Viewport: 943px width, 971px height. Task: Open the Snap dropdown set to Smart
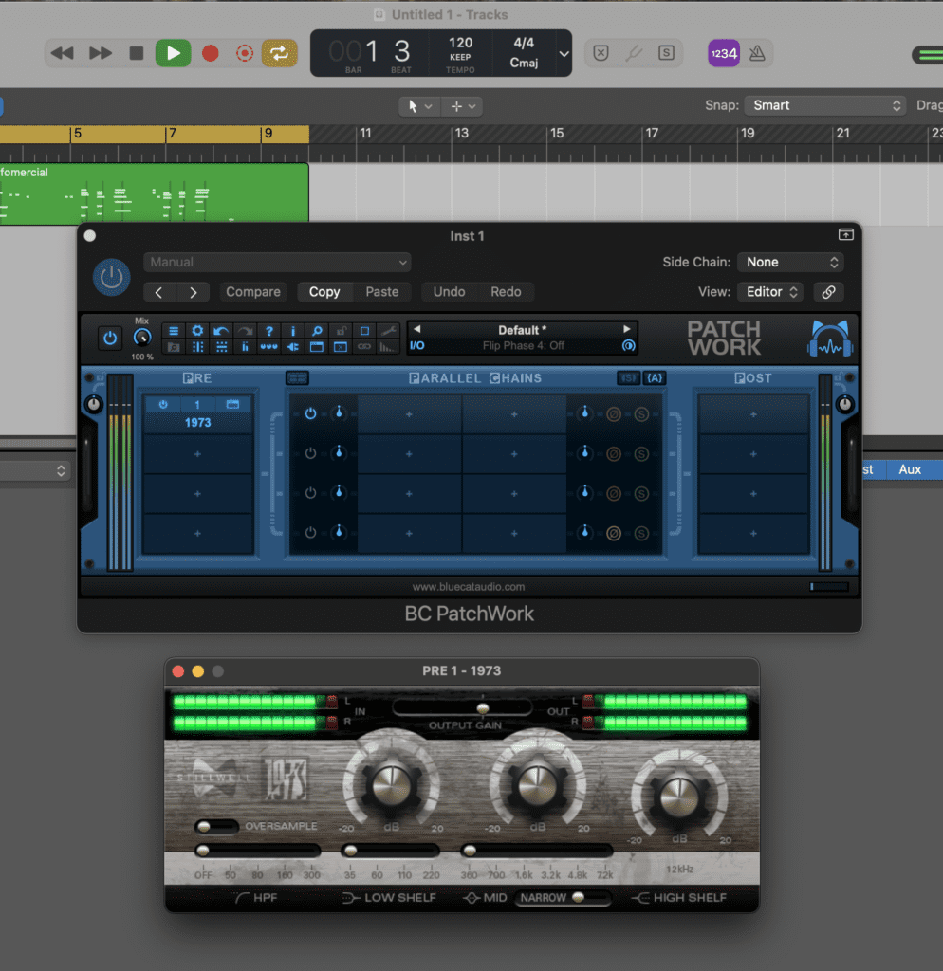click(825, 105)
